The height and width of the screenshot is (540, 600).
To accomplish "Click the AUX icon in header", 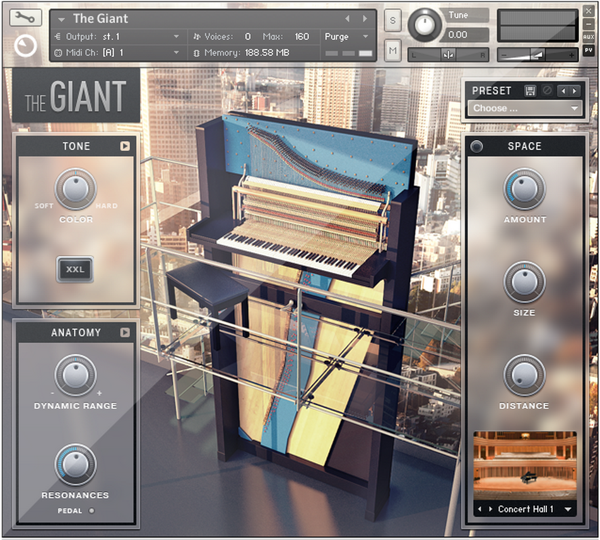I will [x=589, y=36].
